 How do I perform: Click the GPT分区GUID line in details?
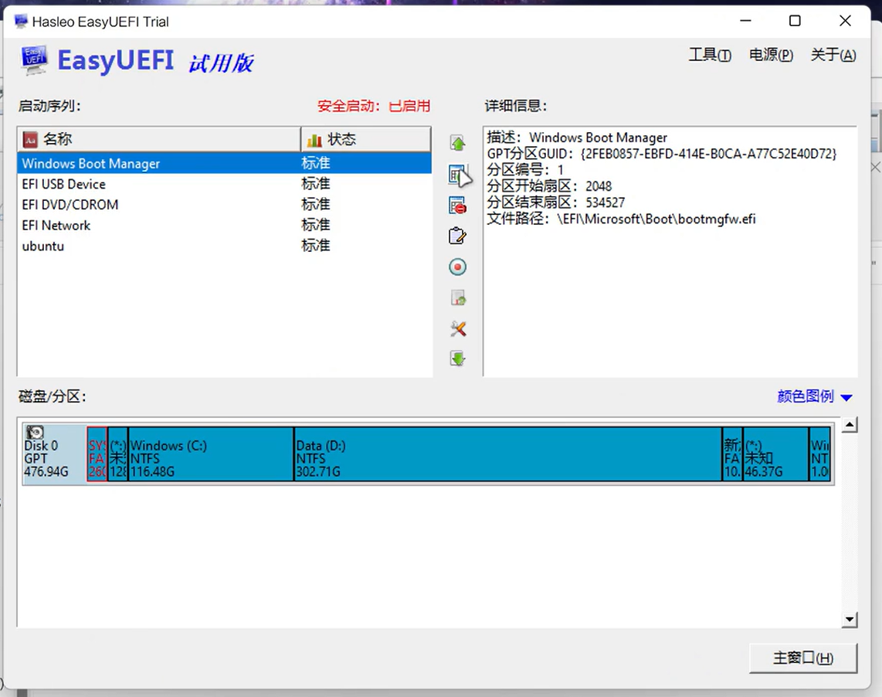(661, 154)
